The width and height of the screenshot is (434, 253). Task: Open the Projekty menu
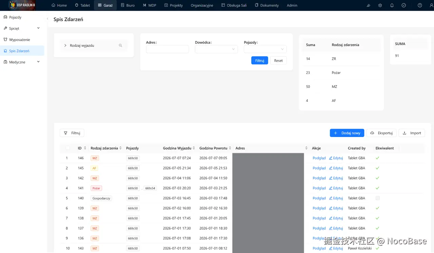point(174,5)
